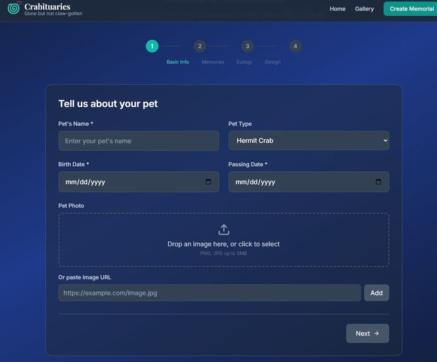The height and width of the screenshot is (362, 437).
Task: Open the Birth Date calendar picker icon
Action: 208,182
